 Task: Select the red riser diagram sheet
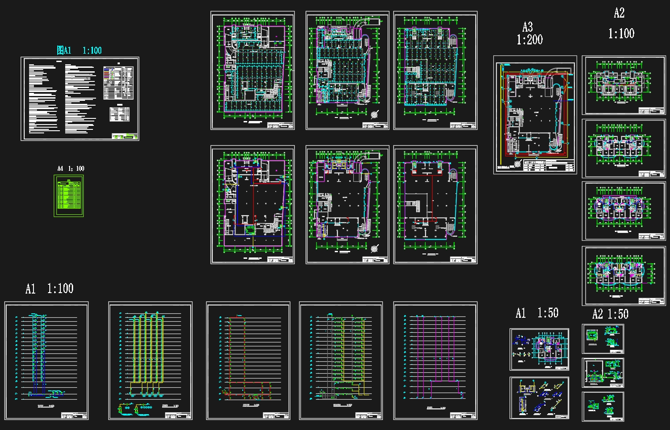248,361
